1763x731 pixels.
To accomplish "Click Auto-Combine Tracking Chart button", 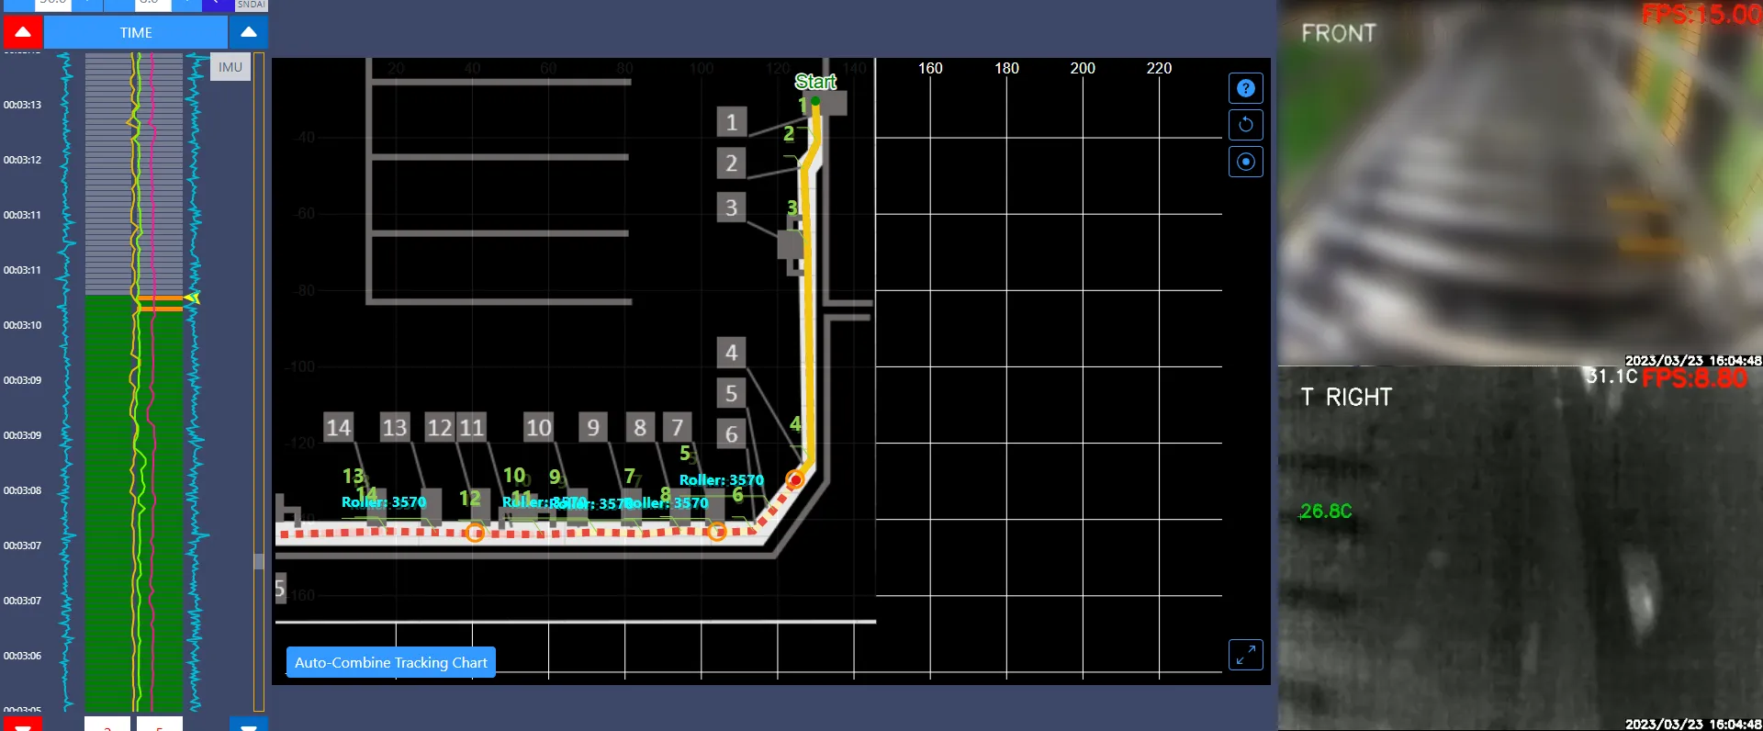I will click(391, 662).
